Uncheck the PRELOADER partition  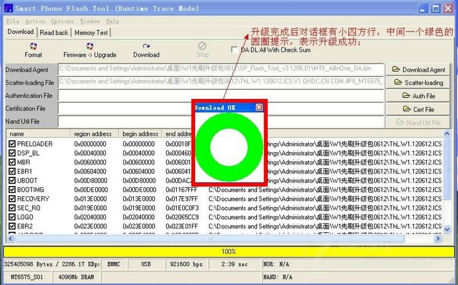(12, 144)
